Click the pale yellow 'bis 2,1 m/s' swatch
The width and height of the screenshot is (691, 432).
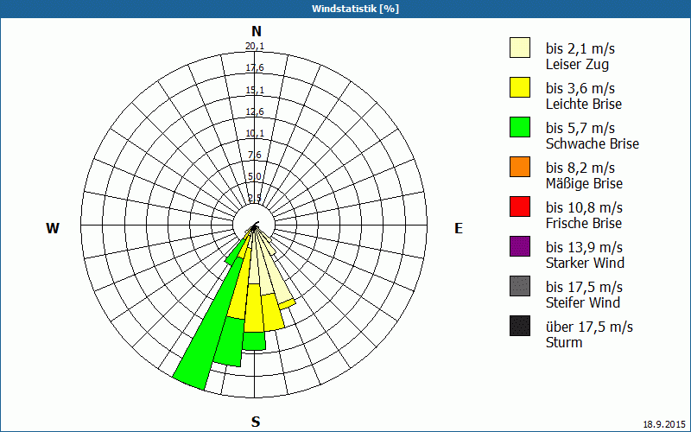click(520, 48)
